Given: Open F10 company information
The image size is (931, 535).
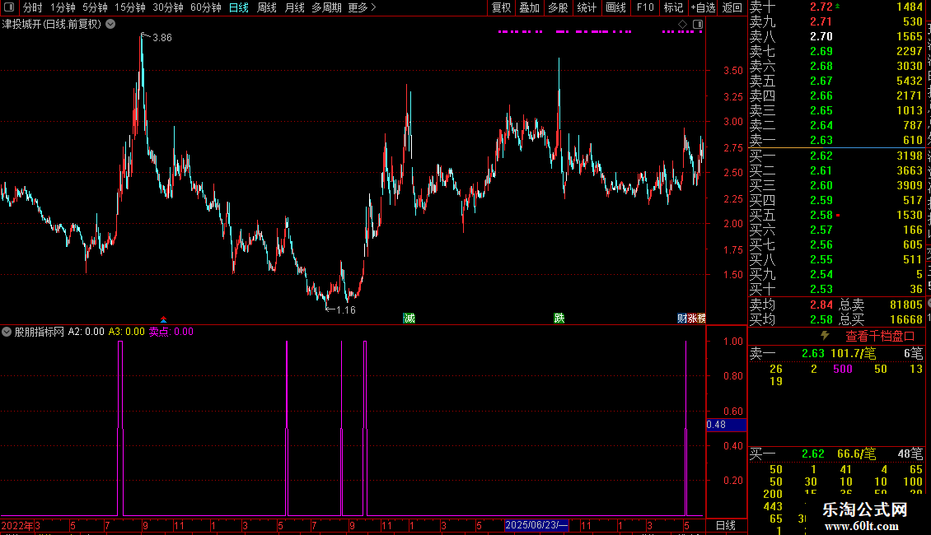Looking at the screenshot, I should 645,7.
